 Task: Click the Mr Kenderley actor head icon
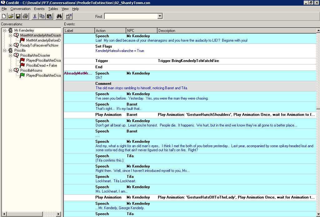pos(10,30)
